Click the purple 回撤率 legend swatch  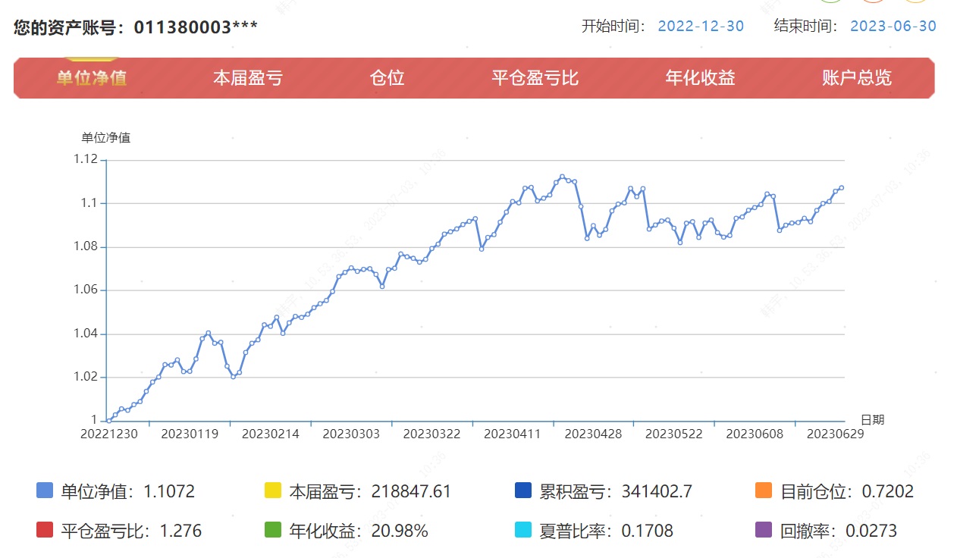tap(763, 530)
